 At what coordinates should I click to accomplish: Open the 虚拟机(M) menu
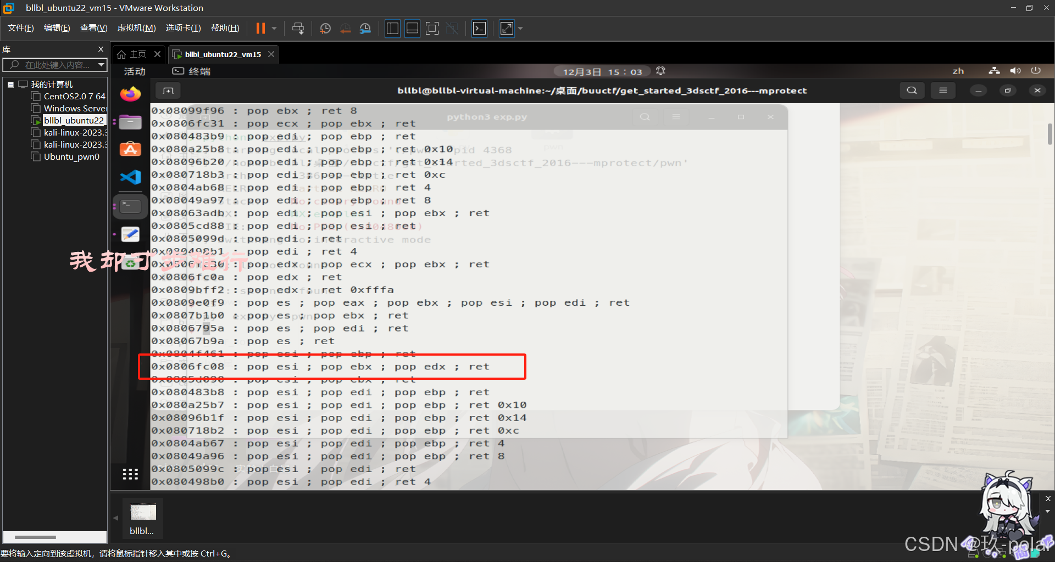[136, 28]
